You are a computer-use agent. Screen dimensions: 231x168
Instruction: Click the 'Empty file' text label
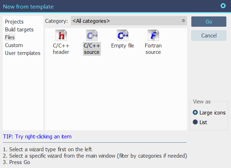[123, 46]
